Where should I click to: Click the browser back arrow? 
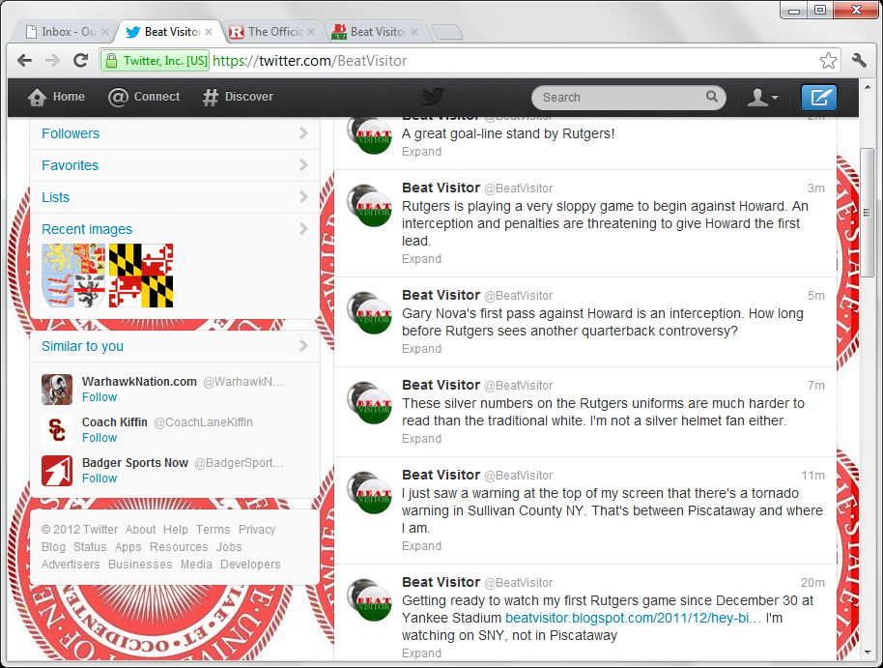coord(25,60)
